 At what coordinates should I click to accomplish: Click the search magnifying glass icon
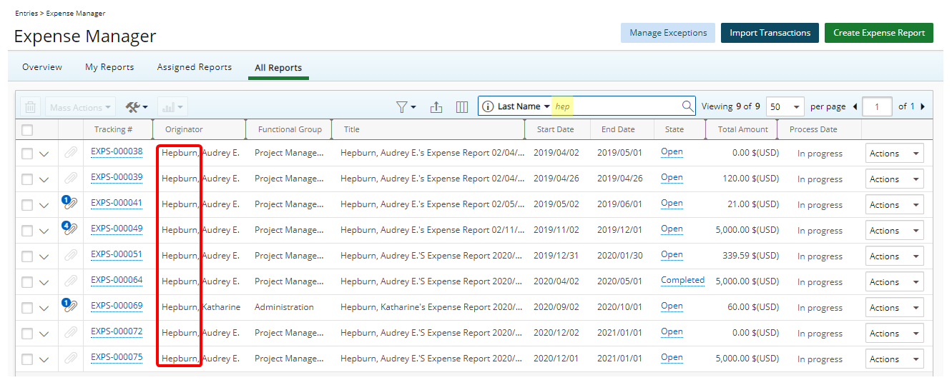pyautogui.click(x=687, y=106)
